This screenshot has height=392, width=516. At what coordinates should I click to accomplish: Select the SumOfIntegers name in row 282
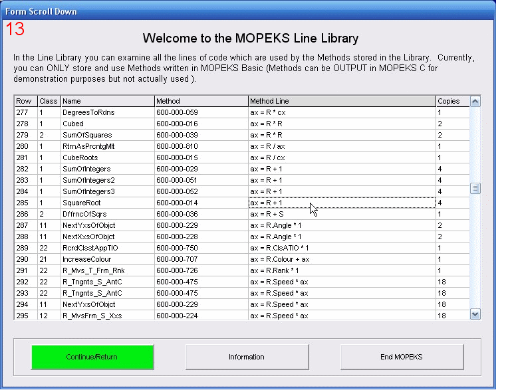click(x=108, y=169)
